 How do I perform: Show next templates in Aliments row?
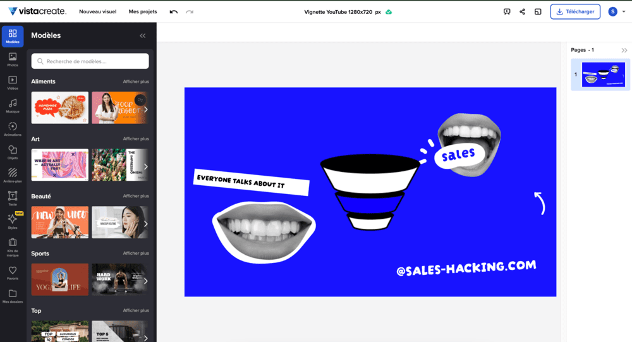click(145, 109)
